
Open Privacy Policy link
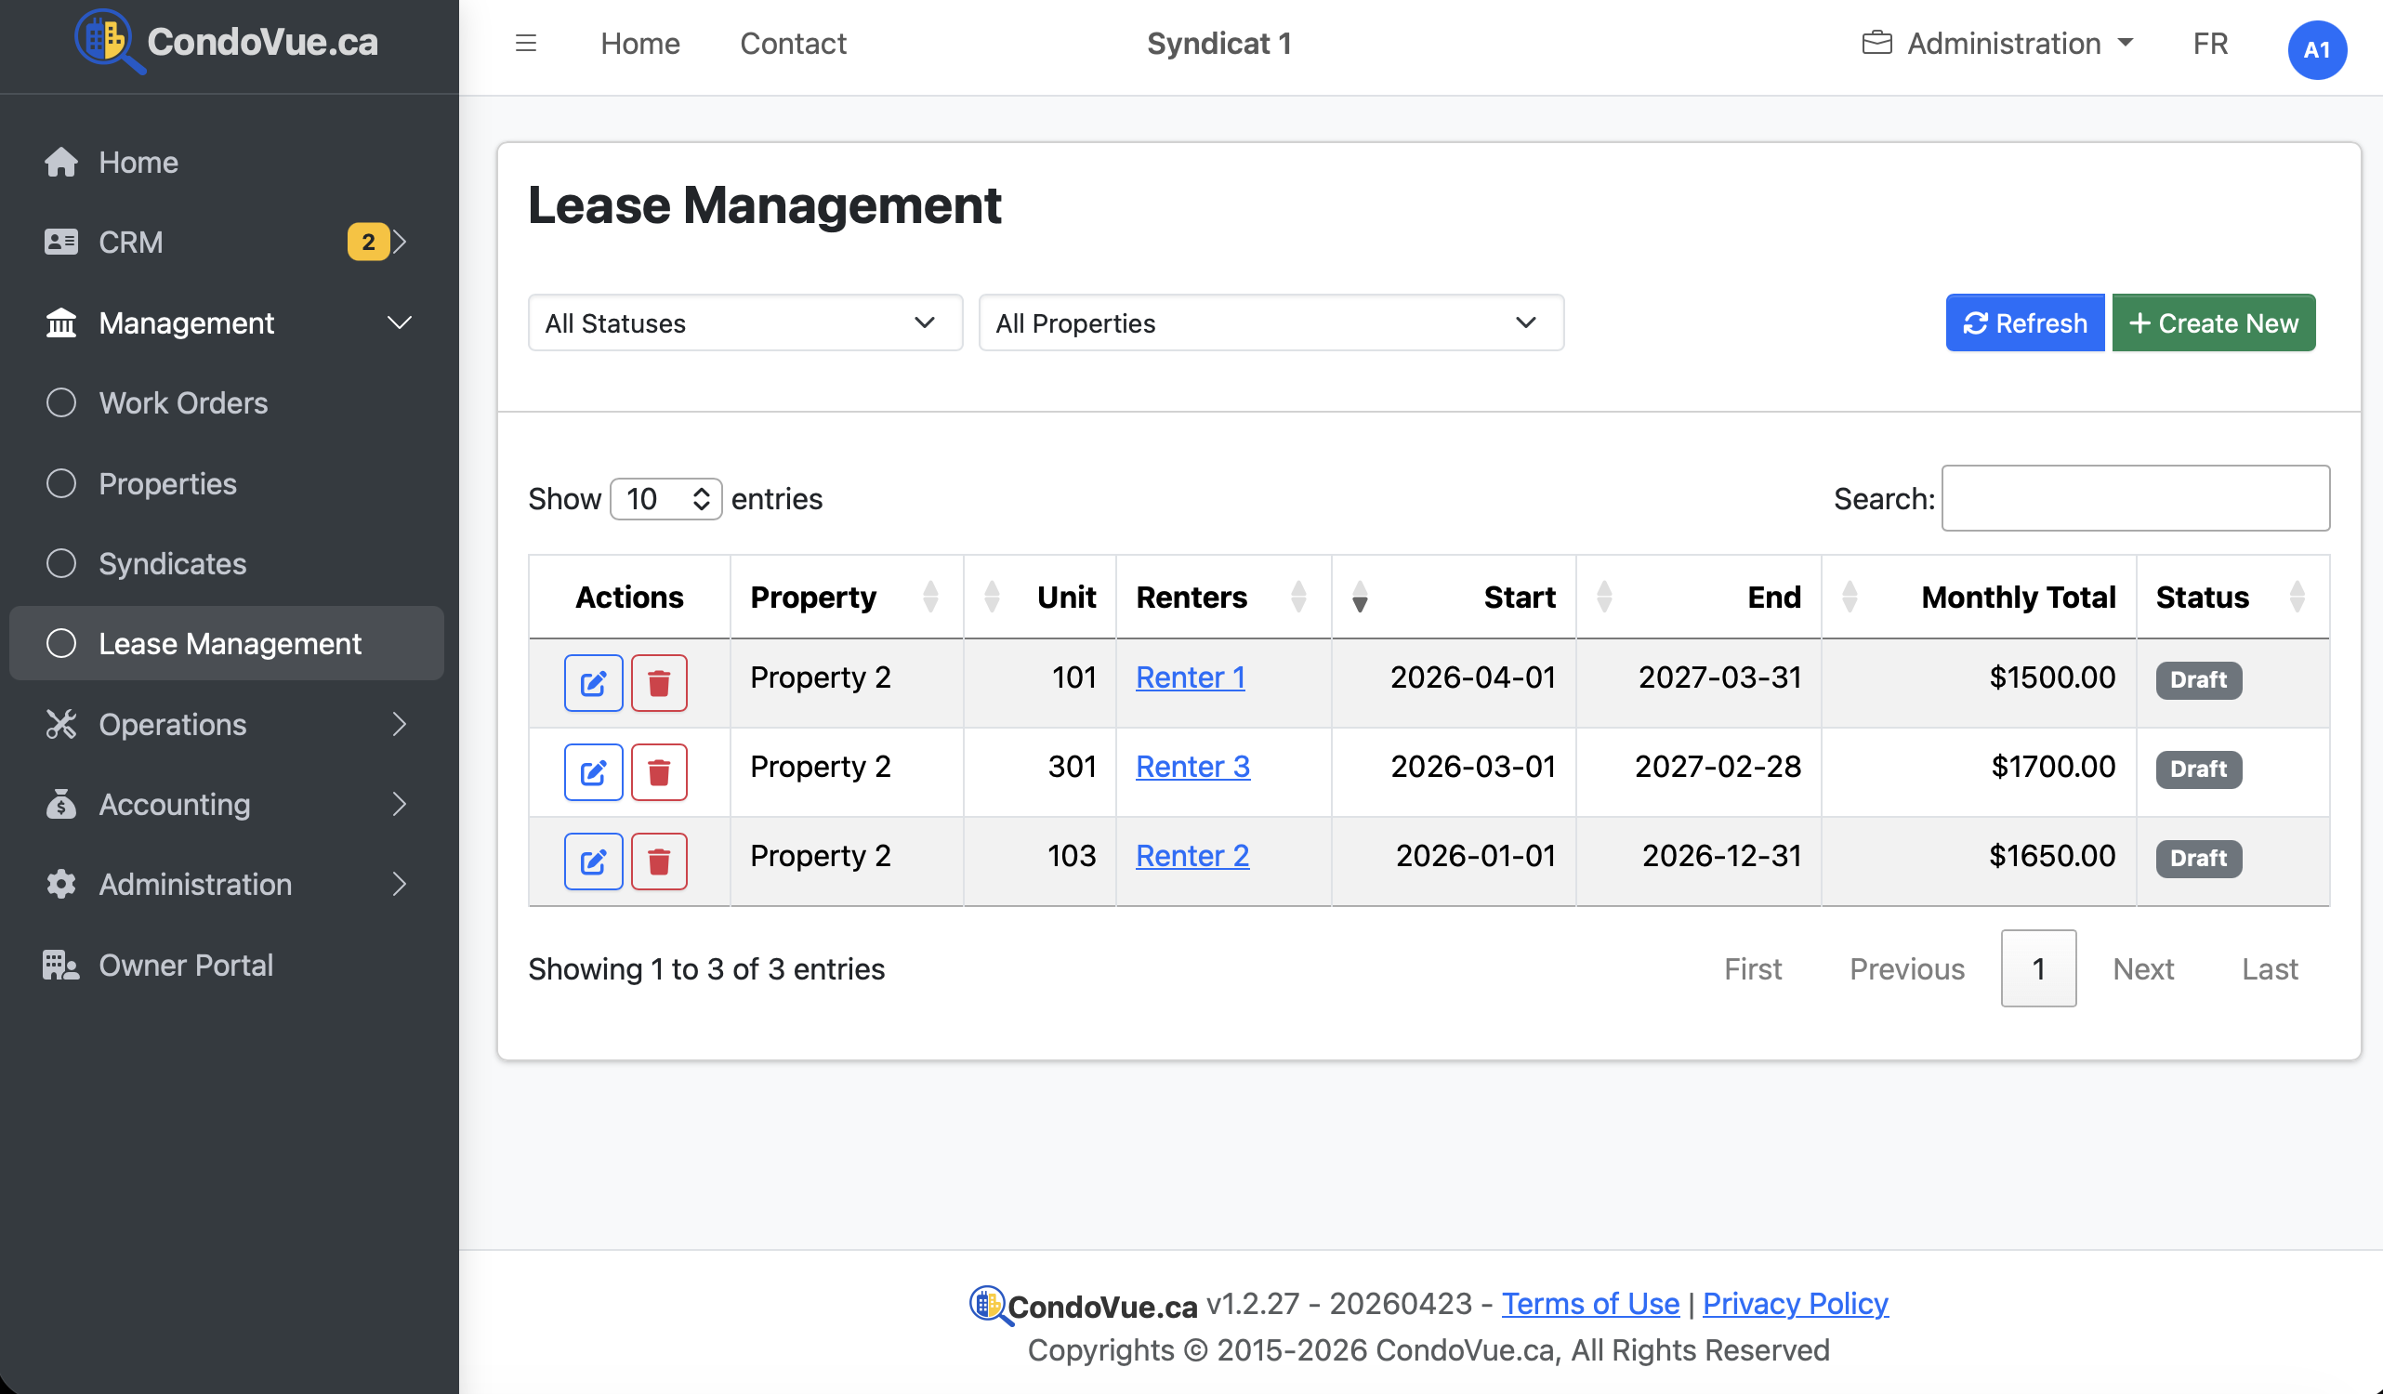[x=1795, y=1303]
